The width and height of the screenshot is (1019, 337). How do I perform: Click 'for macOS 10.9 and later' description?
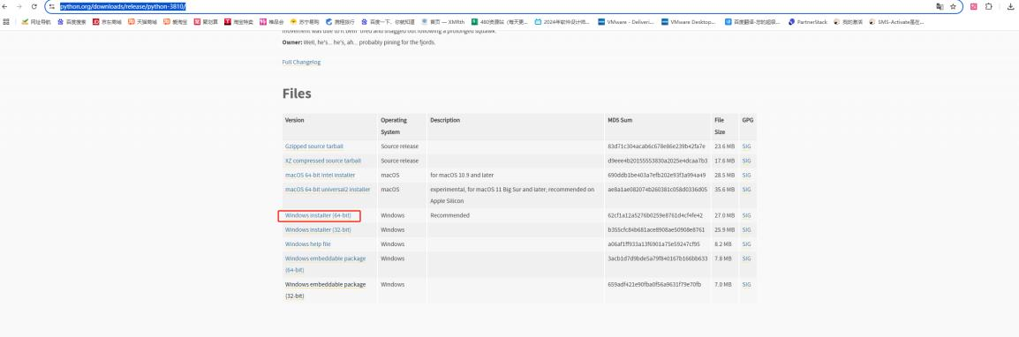coord(462,176)
